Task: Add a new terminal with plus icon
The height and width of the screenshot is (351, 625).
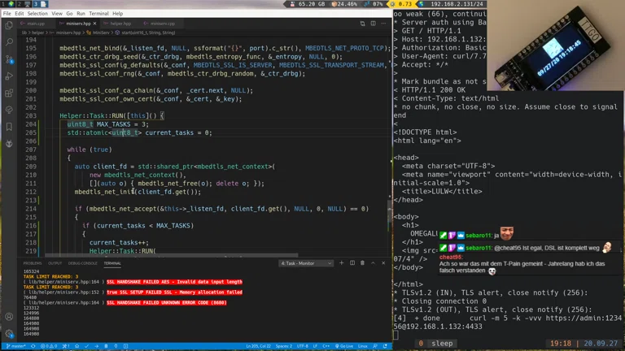Action: coord(342,263)
